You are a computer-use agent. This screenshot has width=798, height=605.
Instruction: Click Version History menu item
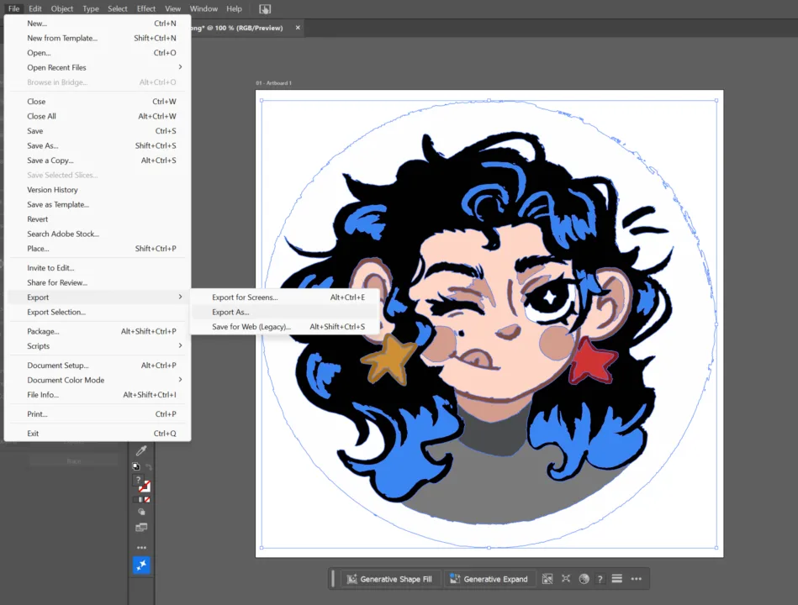click(98, 190)
